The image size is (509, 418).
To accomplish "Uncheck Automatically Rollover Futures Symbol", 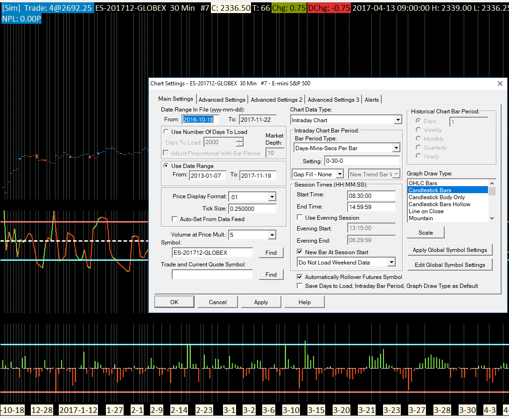I will coord(300,277).
